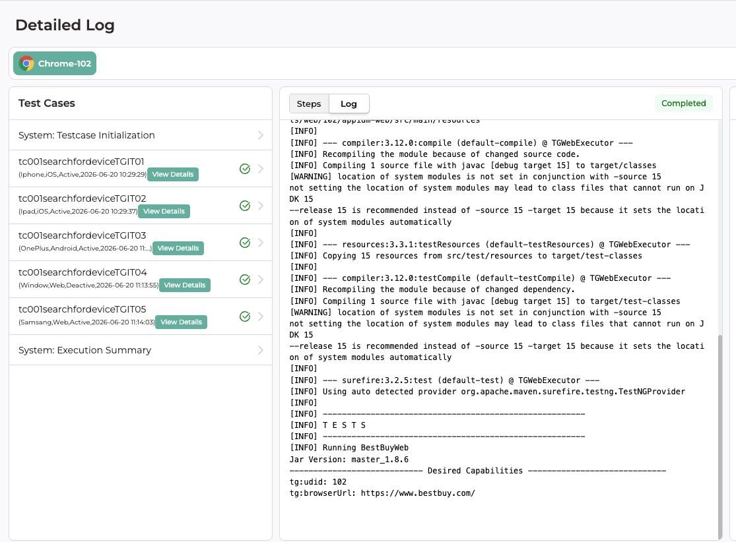Image resolution: width=736 pixels, height=542 pixels.
Task: Select System: Execution Summary row text
Action: tap(84, 350)
